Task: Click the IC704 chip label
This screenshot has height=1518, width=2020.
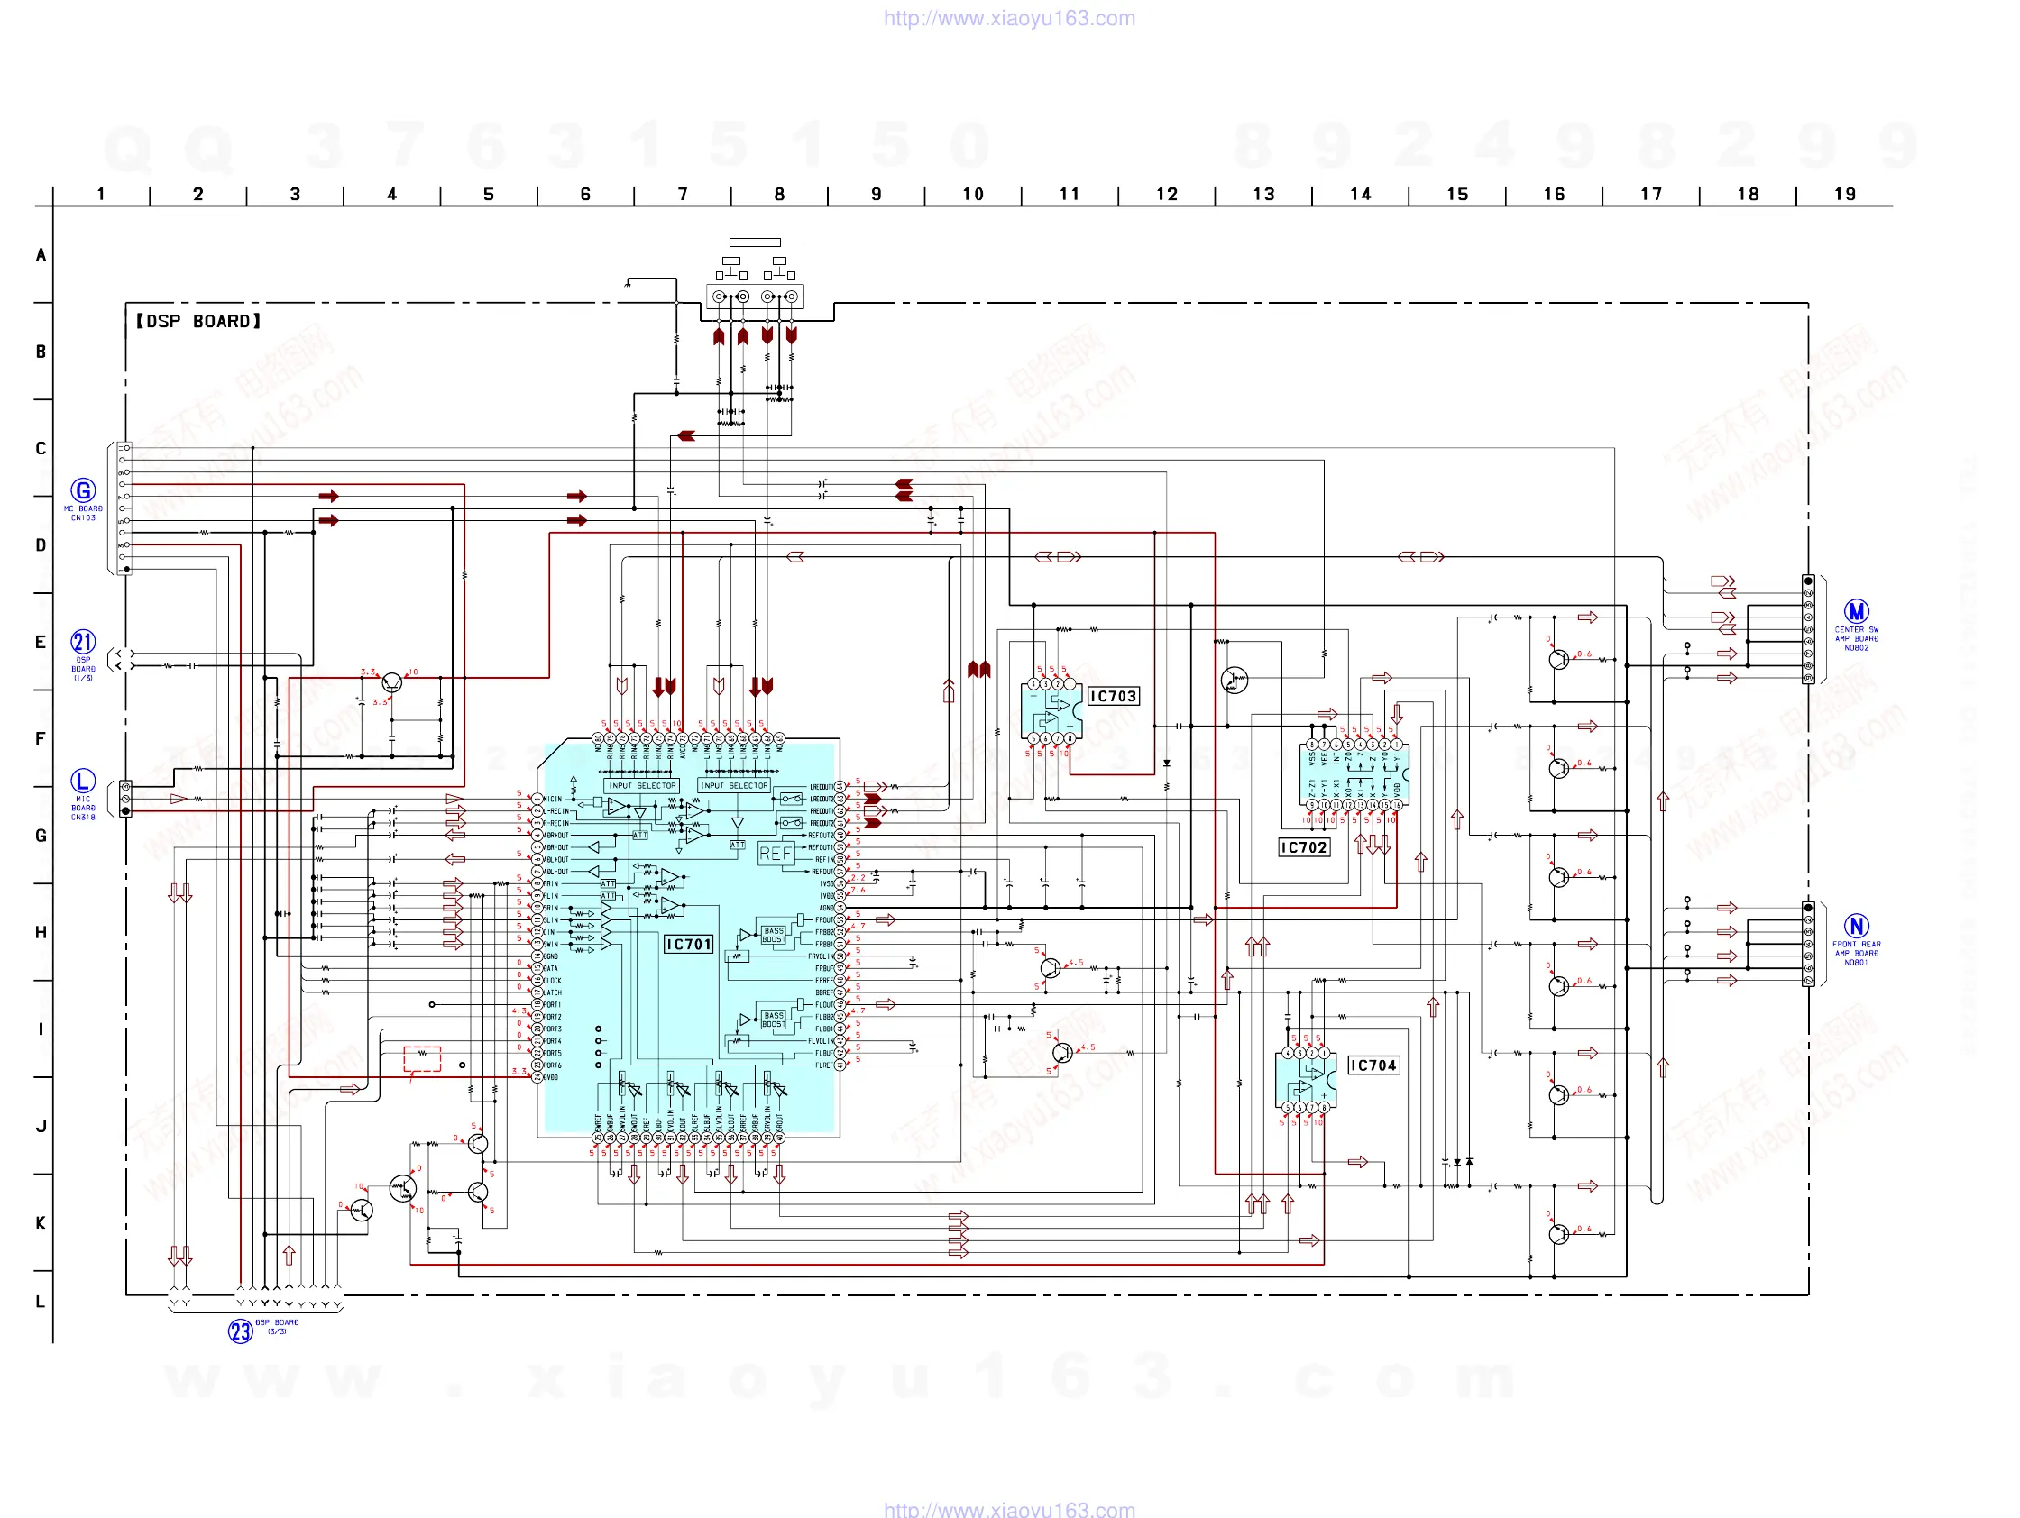Action: click(x=1373, y=1066)
